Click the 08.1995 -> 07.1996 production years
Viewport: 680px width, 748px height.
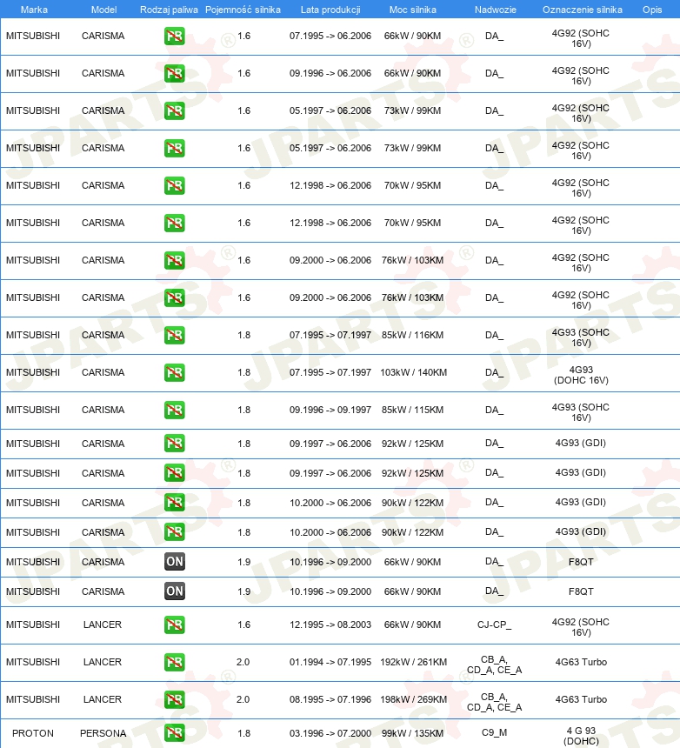tap(330, 700)
